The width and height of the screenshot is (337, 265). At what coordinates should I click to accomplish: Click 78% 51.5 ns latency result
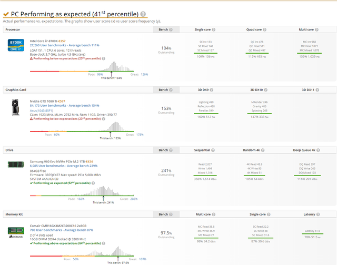(312, 237)
